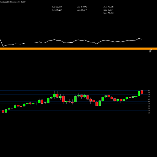The image size is (157, 157).
Task: Select the latest red candle at chart end
Action: (142, 92)
